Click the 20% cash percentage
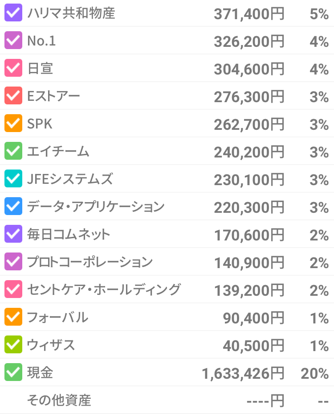The height and width of the screenshot is (414, 334). click(x=314, y=374)
